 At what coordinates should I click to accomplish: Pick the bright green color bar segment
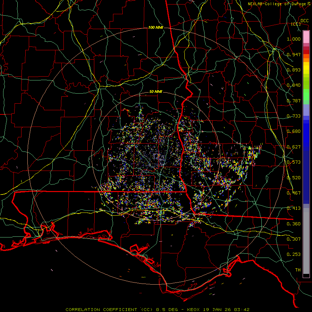[x=306, y=95]
